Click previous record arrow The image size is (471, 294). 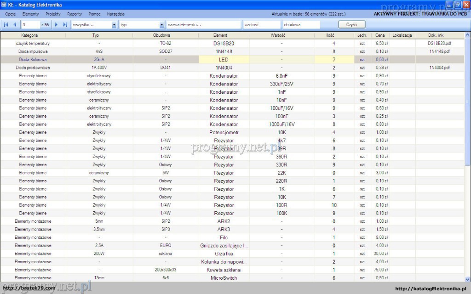pos(15,25)
